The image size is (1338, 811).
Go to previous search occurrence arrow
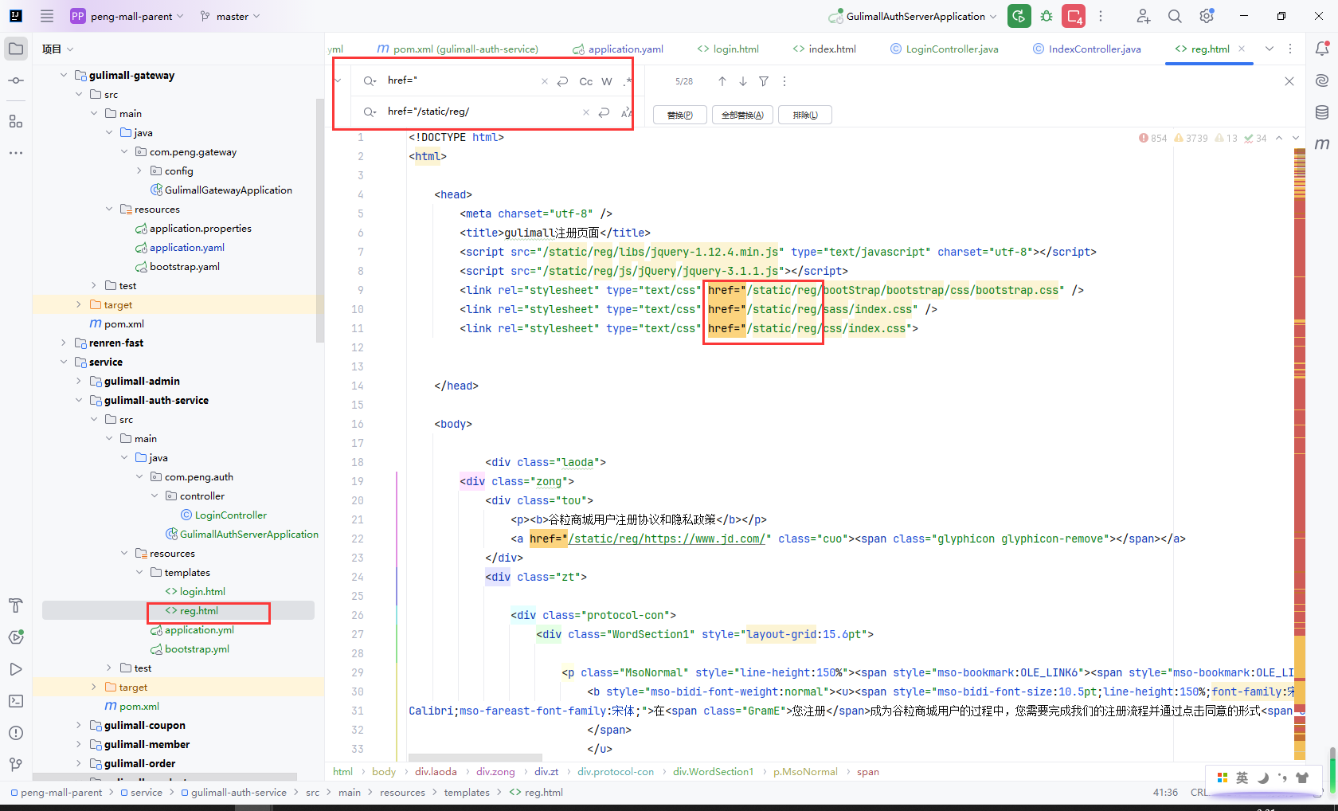(722, 81)
